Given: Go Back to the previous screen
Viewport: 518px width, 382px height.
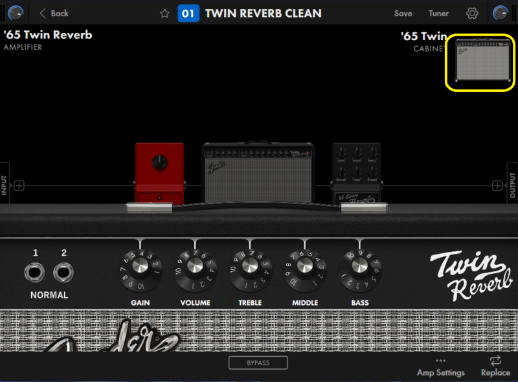Looking at the screenshot, I should (53, 14).
